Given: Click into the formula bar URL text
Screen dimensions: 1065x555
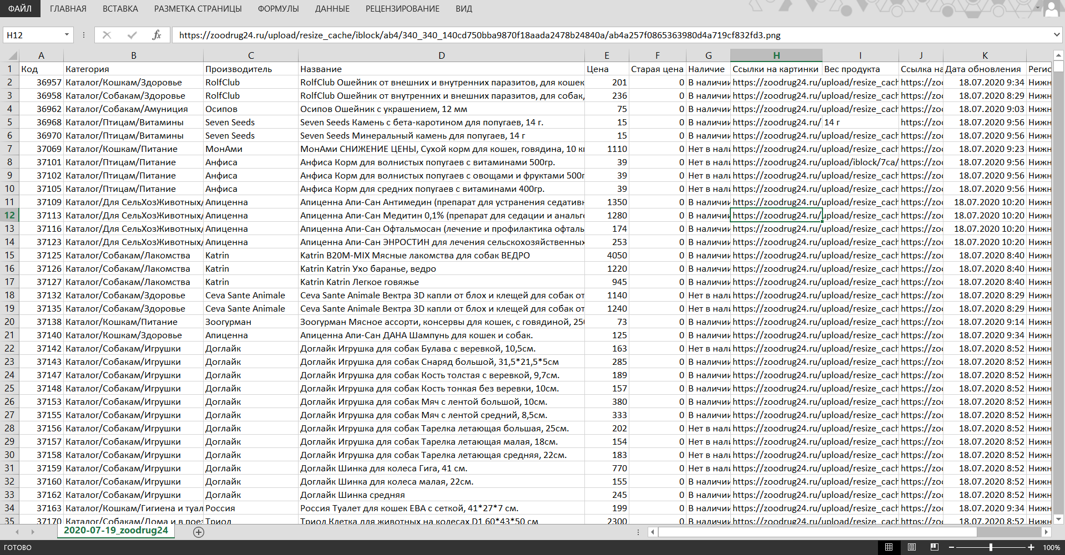Looking at the screenshot, I should click(479, 35).
